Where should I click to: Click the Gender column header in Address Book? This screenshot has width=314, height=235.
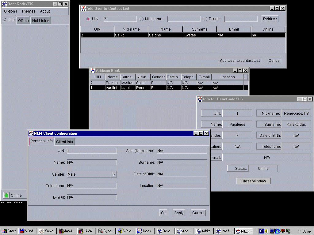[158, 77]
